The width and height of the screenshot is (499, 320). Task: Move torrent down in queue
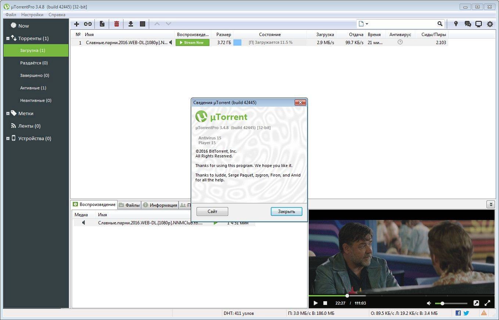tap(168, 24)
